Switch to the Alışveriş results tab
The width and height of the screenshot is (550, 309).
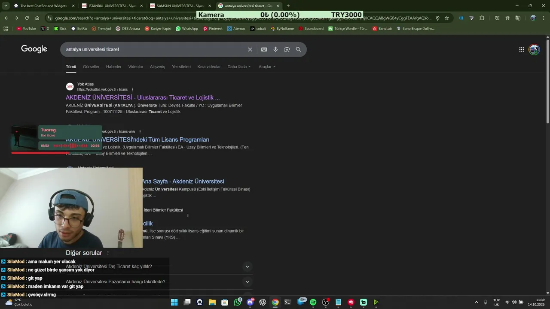(157, 67)
